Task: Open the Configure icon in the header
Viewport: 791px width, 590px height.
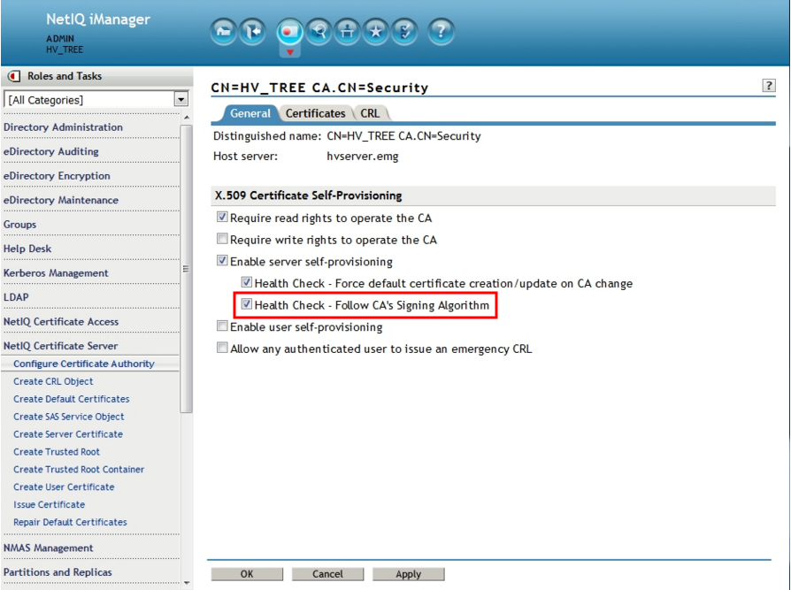Action: pyautogui.click(x=347, y=32)
